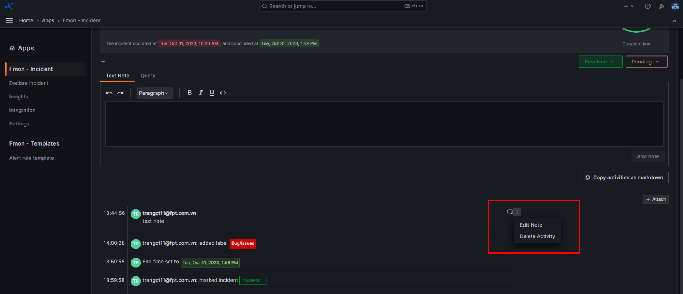The height and width of the screenshot is (294, 683).
Task: Choose Delete Activity from the context menu
Action: (x=537, y=236)
